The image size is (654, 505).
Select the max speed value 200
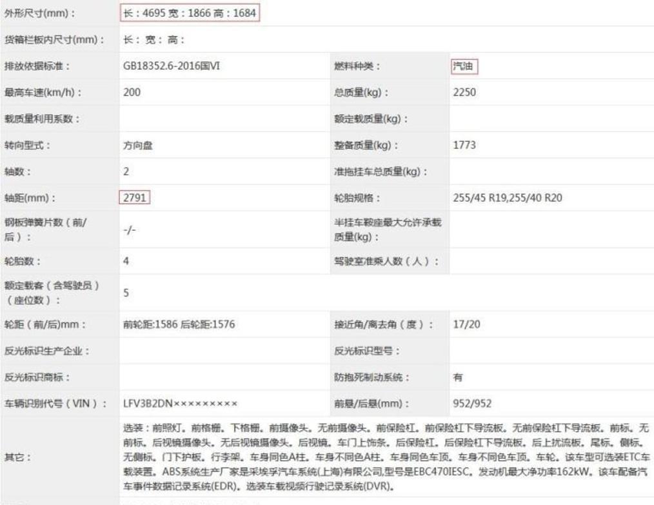132,92
